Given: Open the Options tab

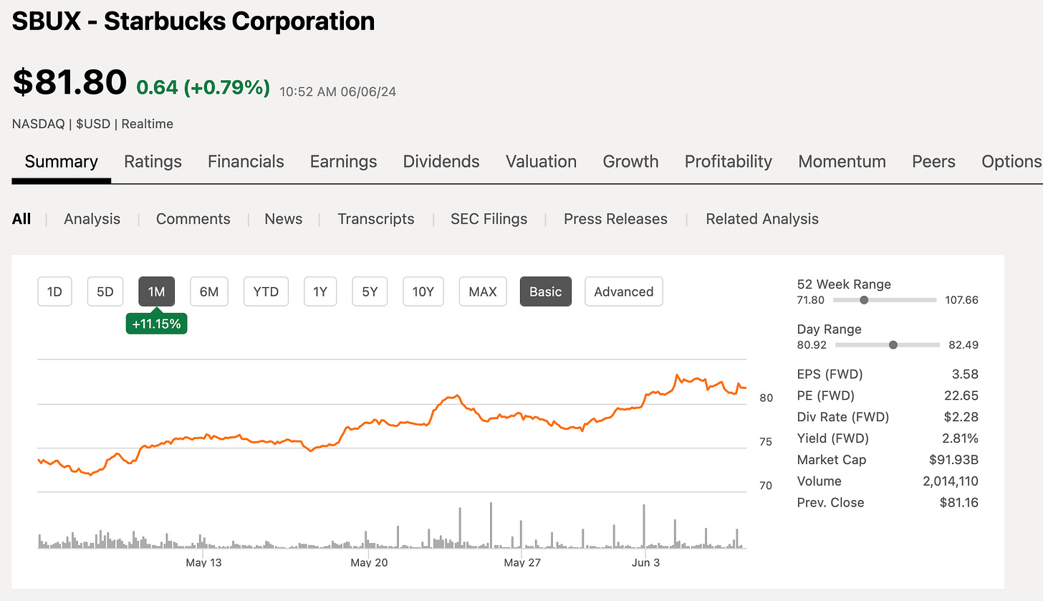Looking at the screenshot, I should [x=1011, y=162].
